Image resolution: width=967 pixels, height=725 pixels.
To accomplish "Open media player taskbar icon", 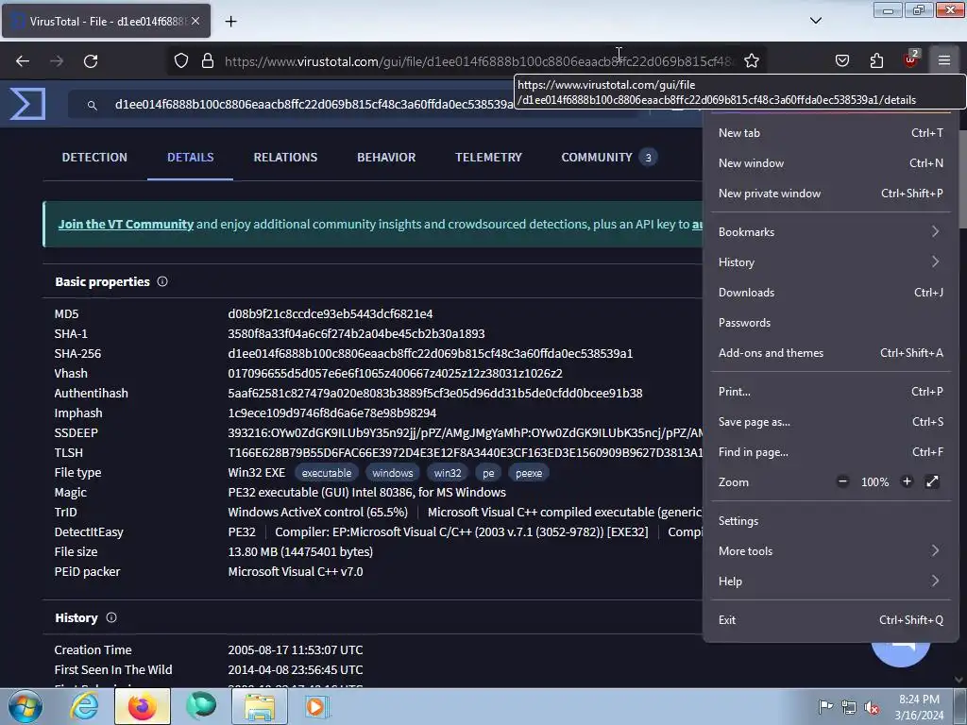I will pos(317,706).
